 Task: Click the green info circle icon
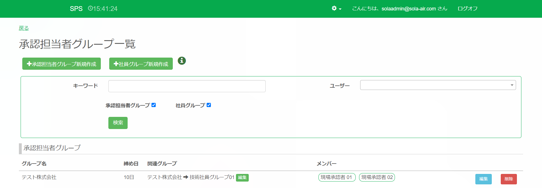[182, 60]
